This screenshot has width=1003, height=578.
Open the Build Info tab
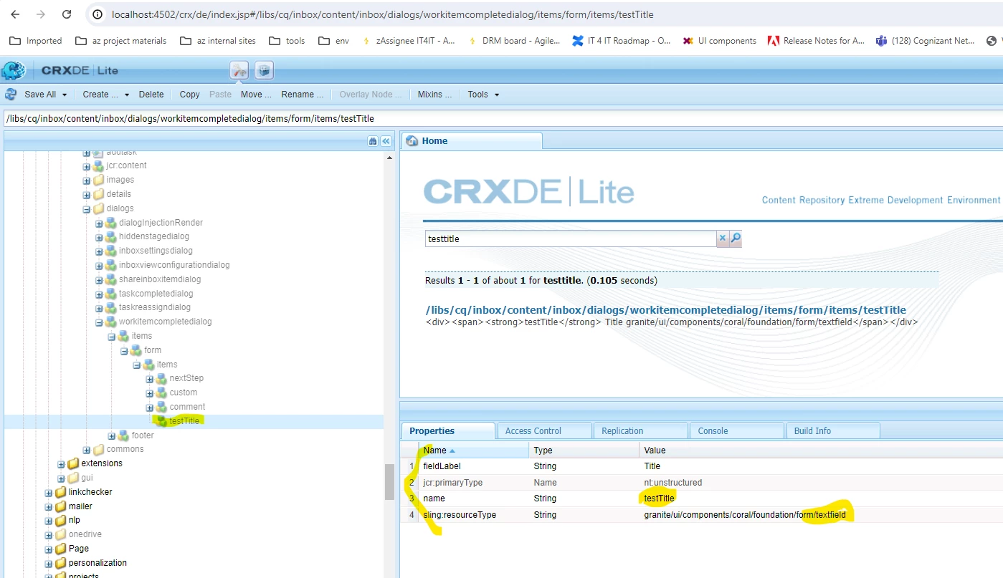(x=832, y=430)
